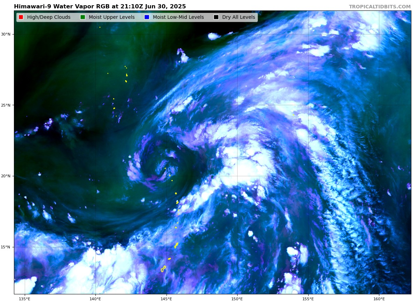Click the 140°E longitude axis label

point(95,299)
